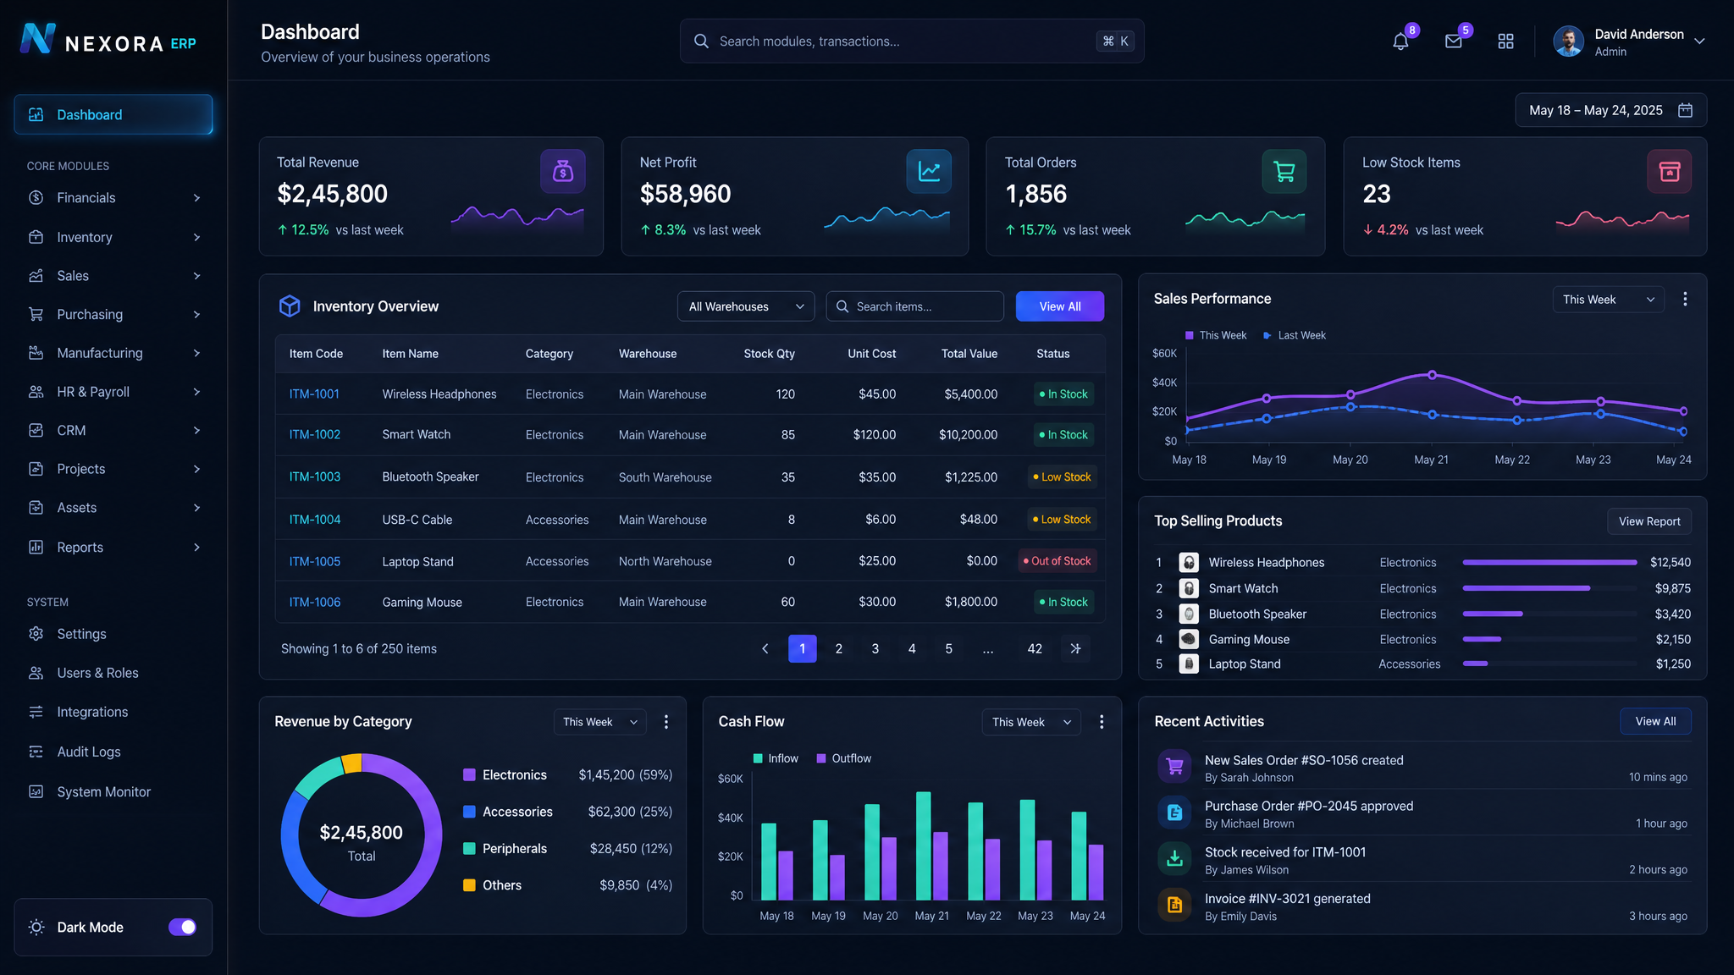Click the Total Orders cart icon
1734x975 pixels.
[1284, 171]
